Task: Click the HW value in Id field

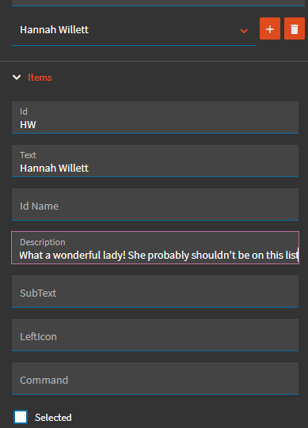Action: click(28, 125)
